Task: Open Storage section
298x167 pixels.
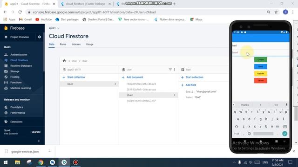Action: click(14, 71)
